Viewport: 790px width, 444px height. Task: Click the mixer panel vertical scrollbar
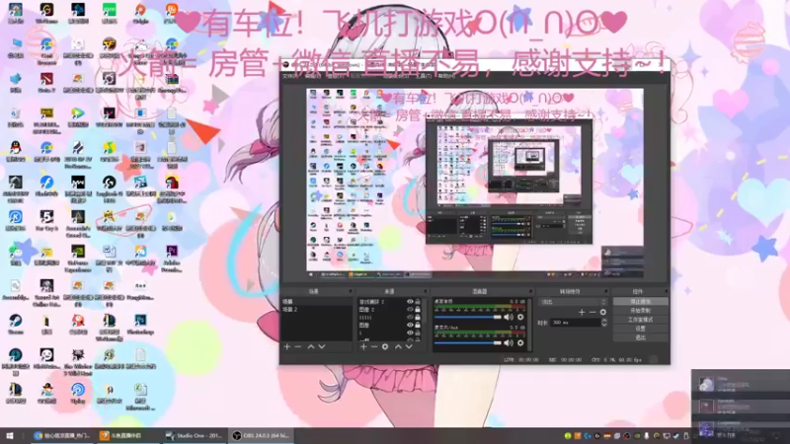(x=529, y=325)
